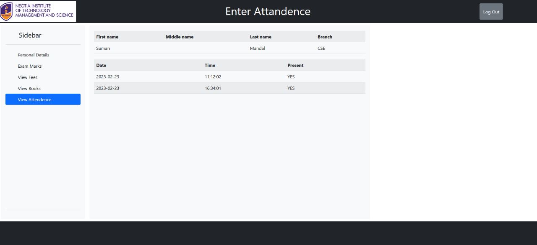Select the First name column header

(107, 37)
